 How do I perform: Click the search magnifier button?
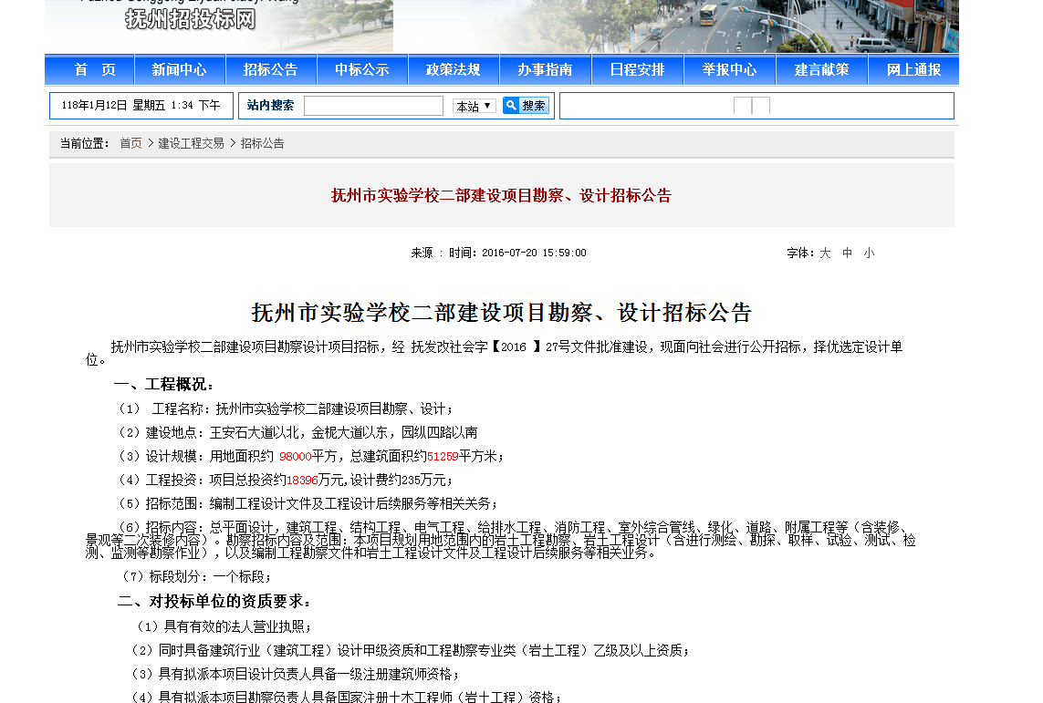[x=526, y=106]
